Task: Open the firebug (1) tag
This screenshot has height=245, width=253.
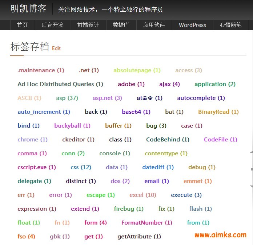Action: [129, 209]
